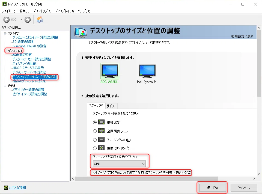Click the システム情報 green icon
The image size is (262, 194).
click(6, 187)
